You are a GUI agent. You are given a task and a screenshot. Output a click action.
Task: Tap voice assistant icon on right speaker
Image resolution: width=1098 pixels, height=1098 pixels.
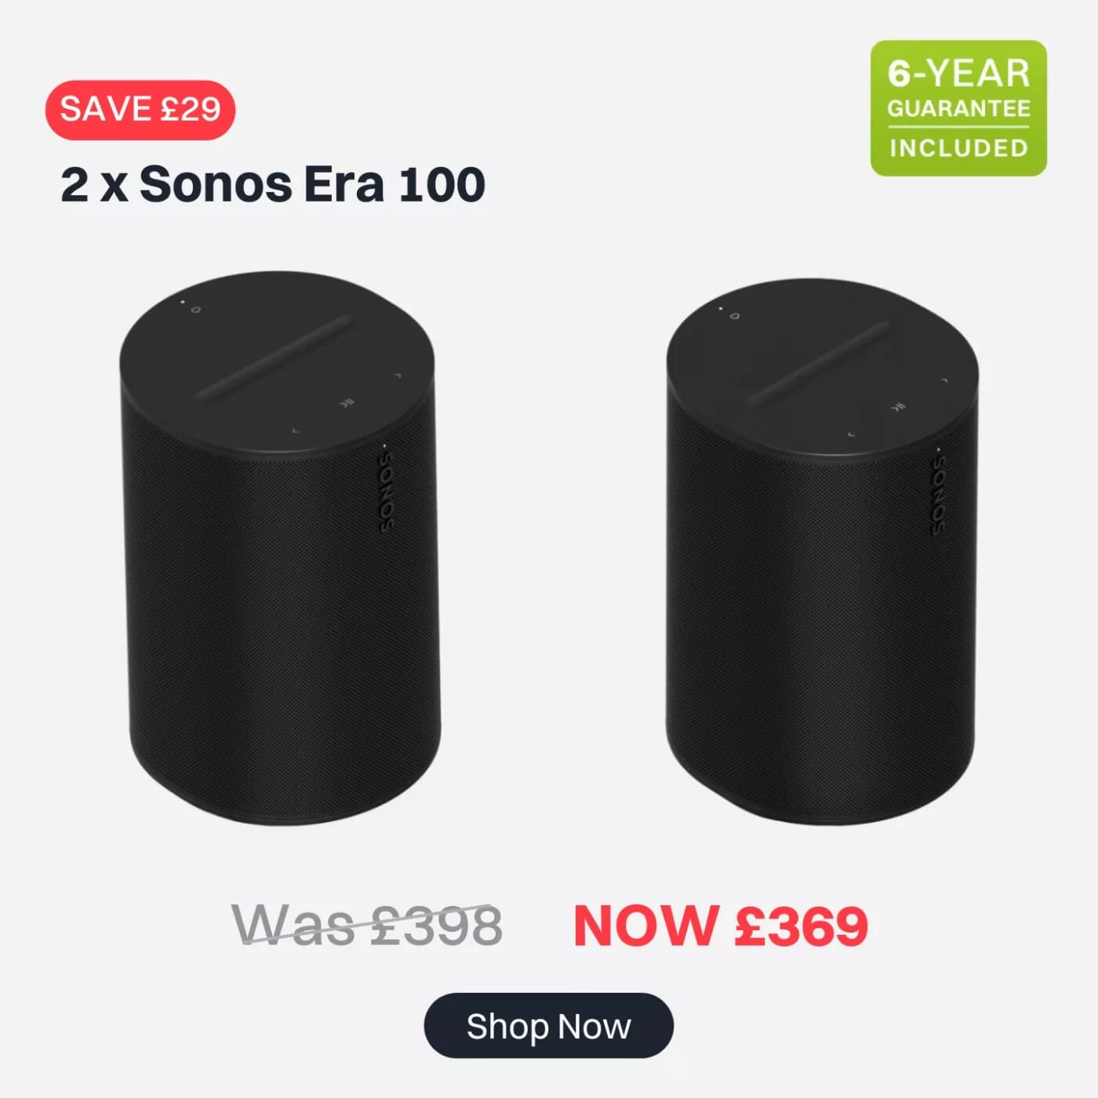(735, 315)
